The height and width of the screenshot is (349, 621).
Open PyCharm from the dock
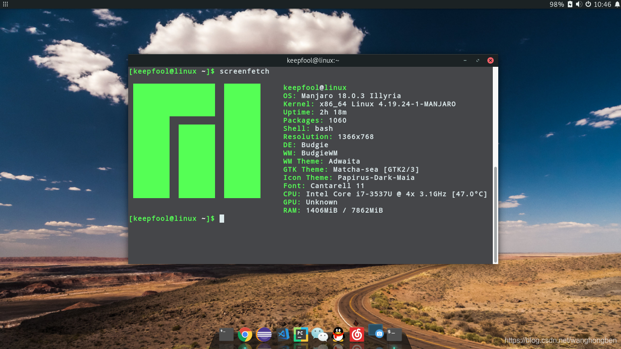300,334
